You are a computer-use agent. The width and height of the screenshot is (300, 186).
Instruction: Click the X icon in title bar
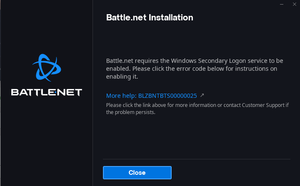[294, 4]
